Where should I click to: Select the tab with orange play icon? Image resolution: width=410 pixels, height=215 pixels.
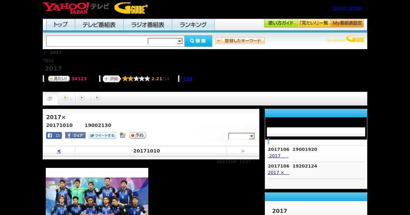click(67, 98)
